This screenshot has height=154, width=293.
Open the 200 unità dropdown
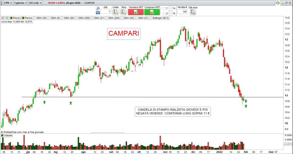(35, 3)
